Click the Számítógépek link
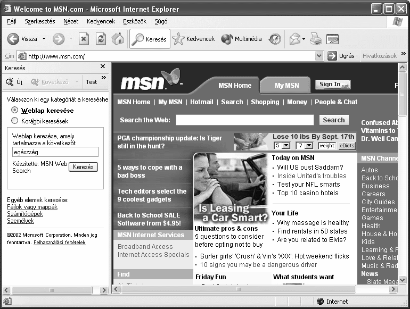 point(25,214)
